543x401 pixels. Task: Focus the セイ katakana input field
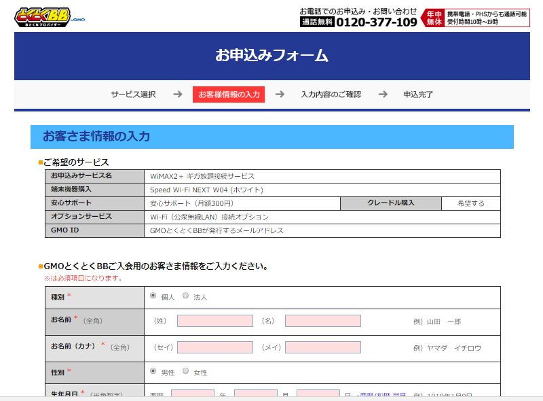point(215,347)
